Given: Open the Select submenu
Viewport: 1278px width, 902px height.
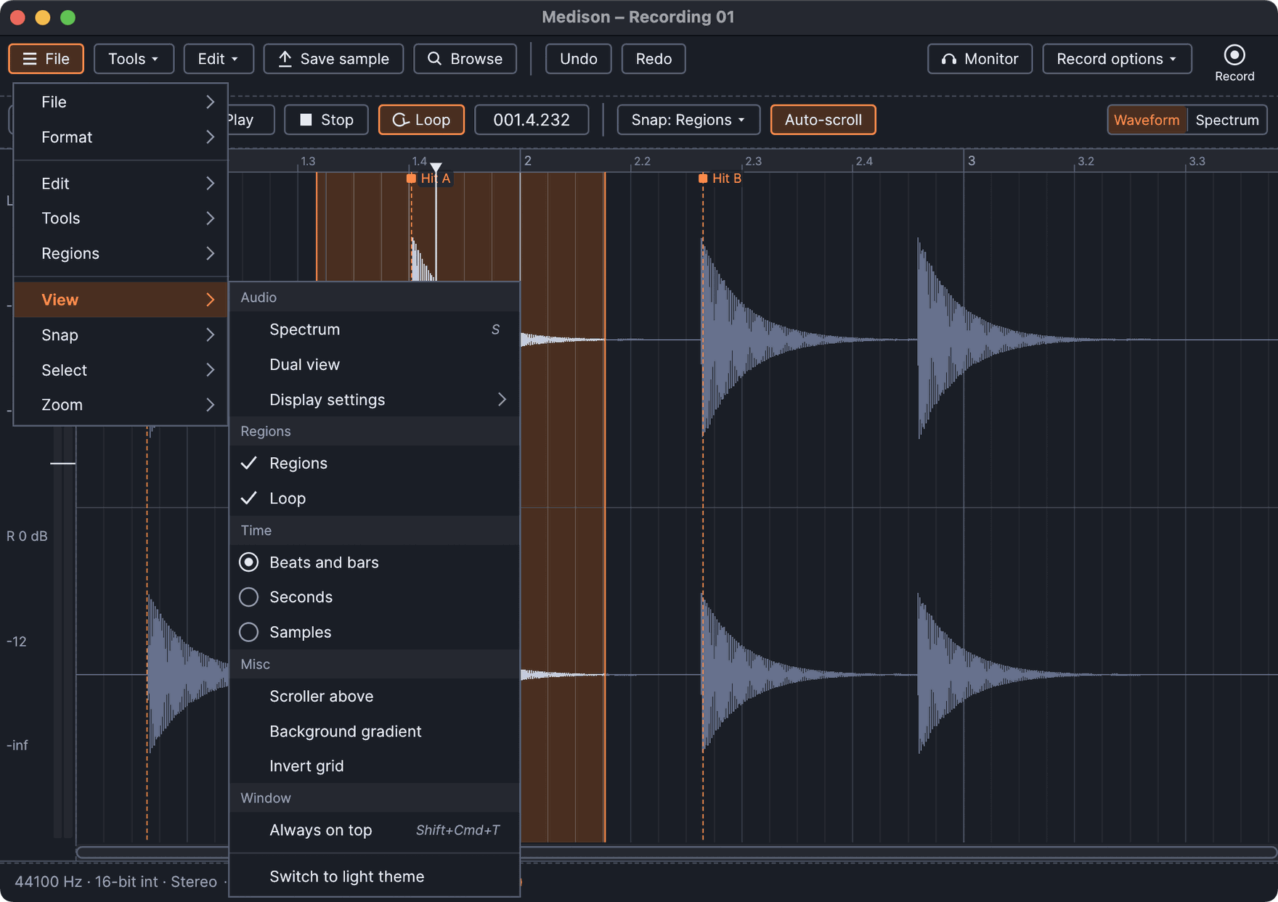Looking at the screenshot, I should pyautogui.click(x=121, y=370).
